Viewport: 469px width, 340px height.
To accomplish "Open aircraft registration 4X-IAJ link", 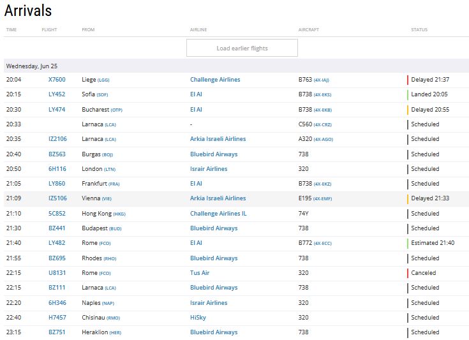I will click(x=321, y=80).
